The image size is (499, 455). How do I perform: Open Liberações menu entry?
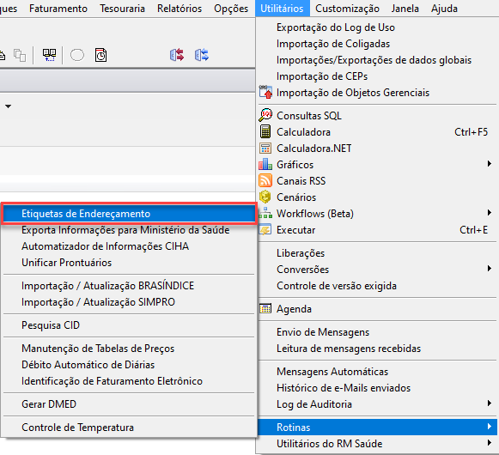click(x=377, y=253)
